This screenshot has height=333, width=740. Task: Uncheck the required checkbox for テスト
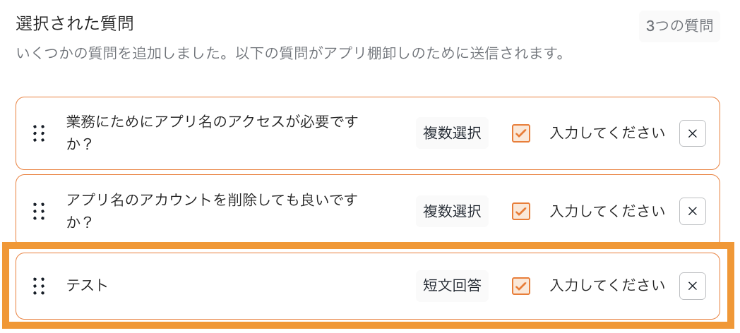point(521,286)
